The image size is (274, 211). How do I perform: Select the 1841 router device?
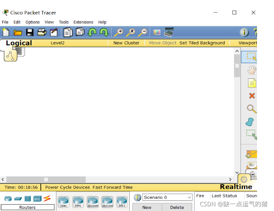click(64, 202)
